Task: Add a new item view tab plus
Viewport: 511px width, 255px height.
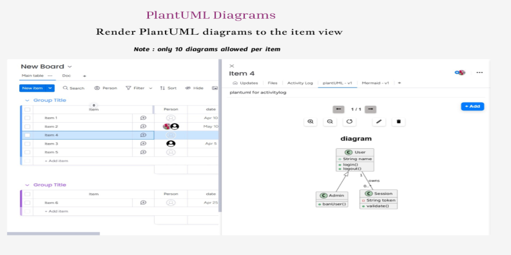Action: (x=399, y=83)
